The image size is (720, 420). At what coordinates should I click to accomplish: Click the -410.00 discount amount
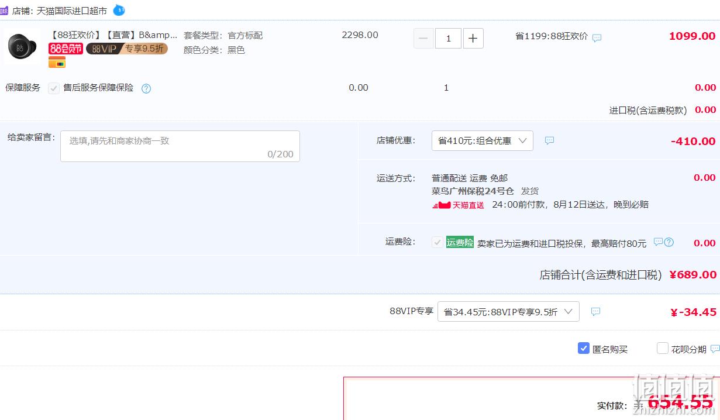693,141
